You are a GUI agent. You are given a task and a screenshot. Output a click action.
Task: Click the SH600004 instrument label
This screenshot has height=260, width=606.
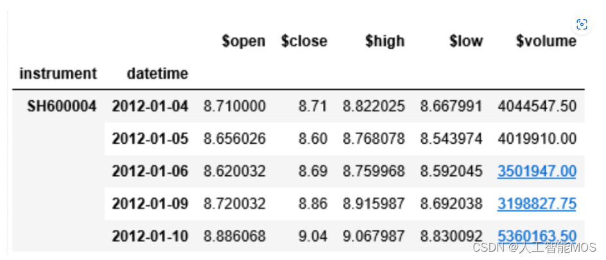tap(62, 106)
